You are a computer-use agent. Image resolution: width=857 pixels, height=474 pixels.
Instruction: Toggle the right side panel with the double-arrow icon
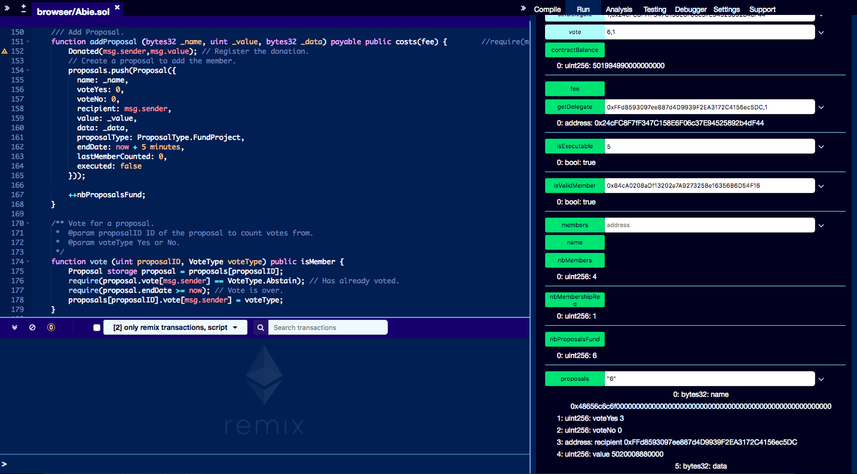(524, 8)
